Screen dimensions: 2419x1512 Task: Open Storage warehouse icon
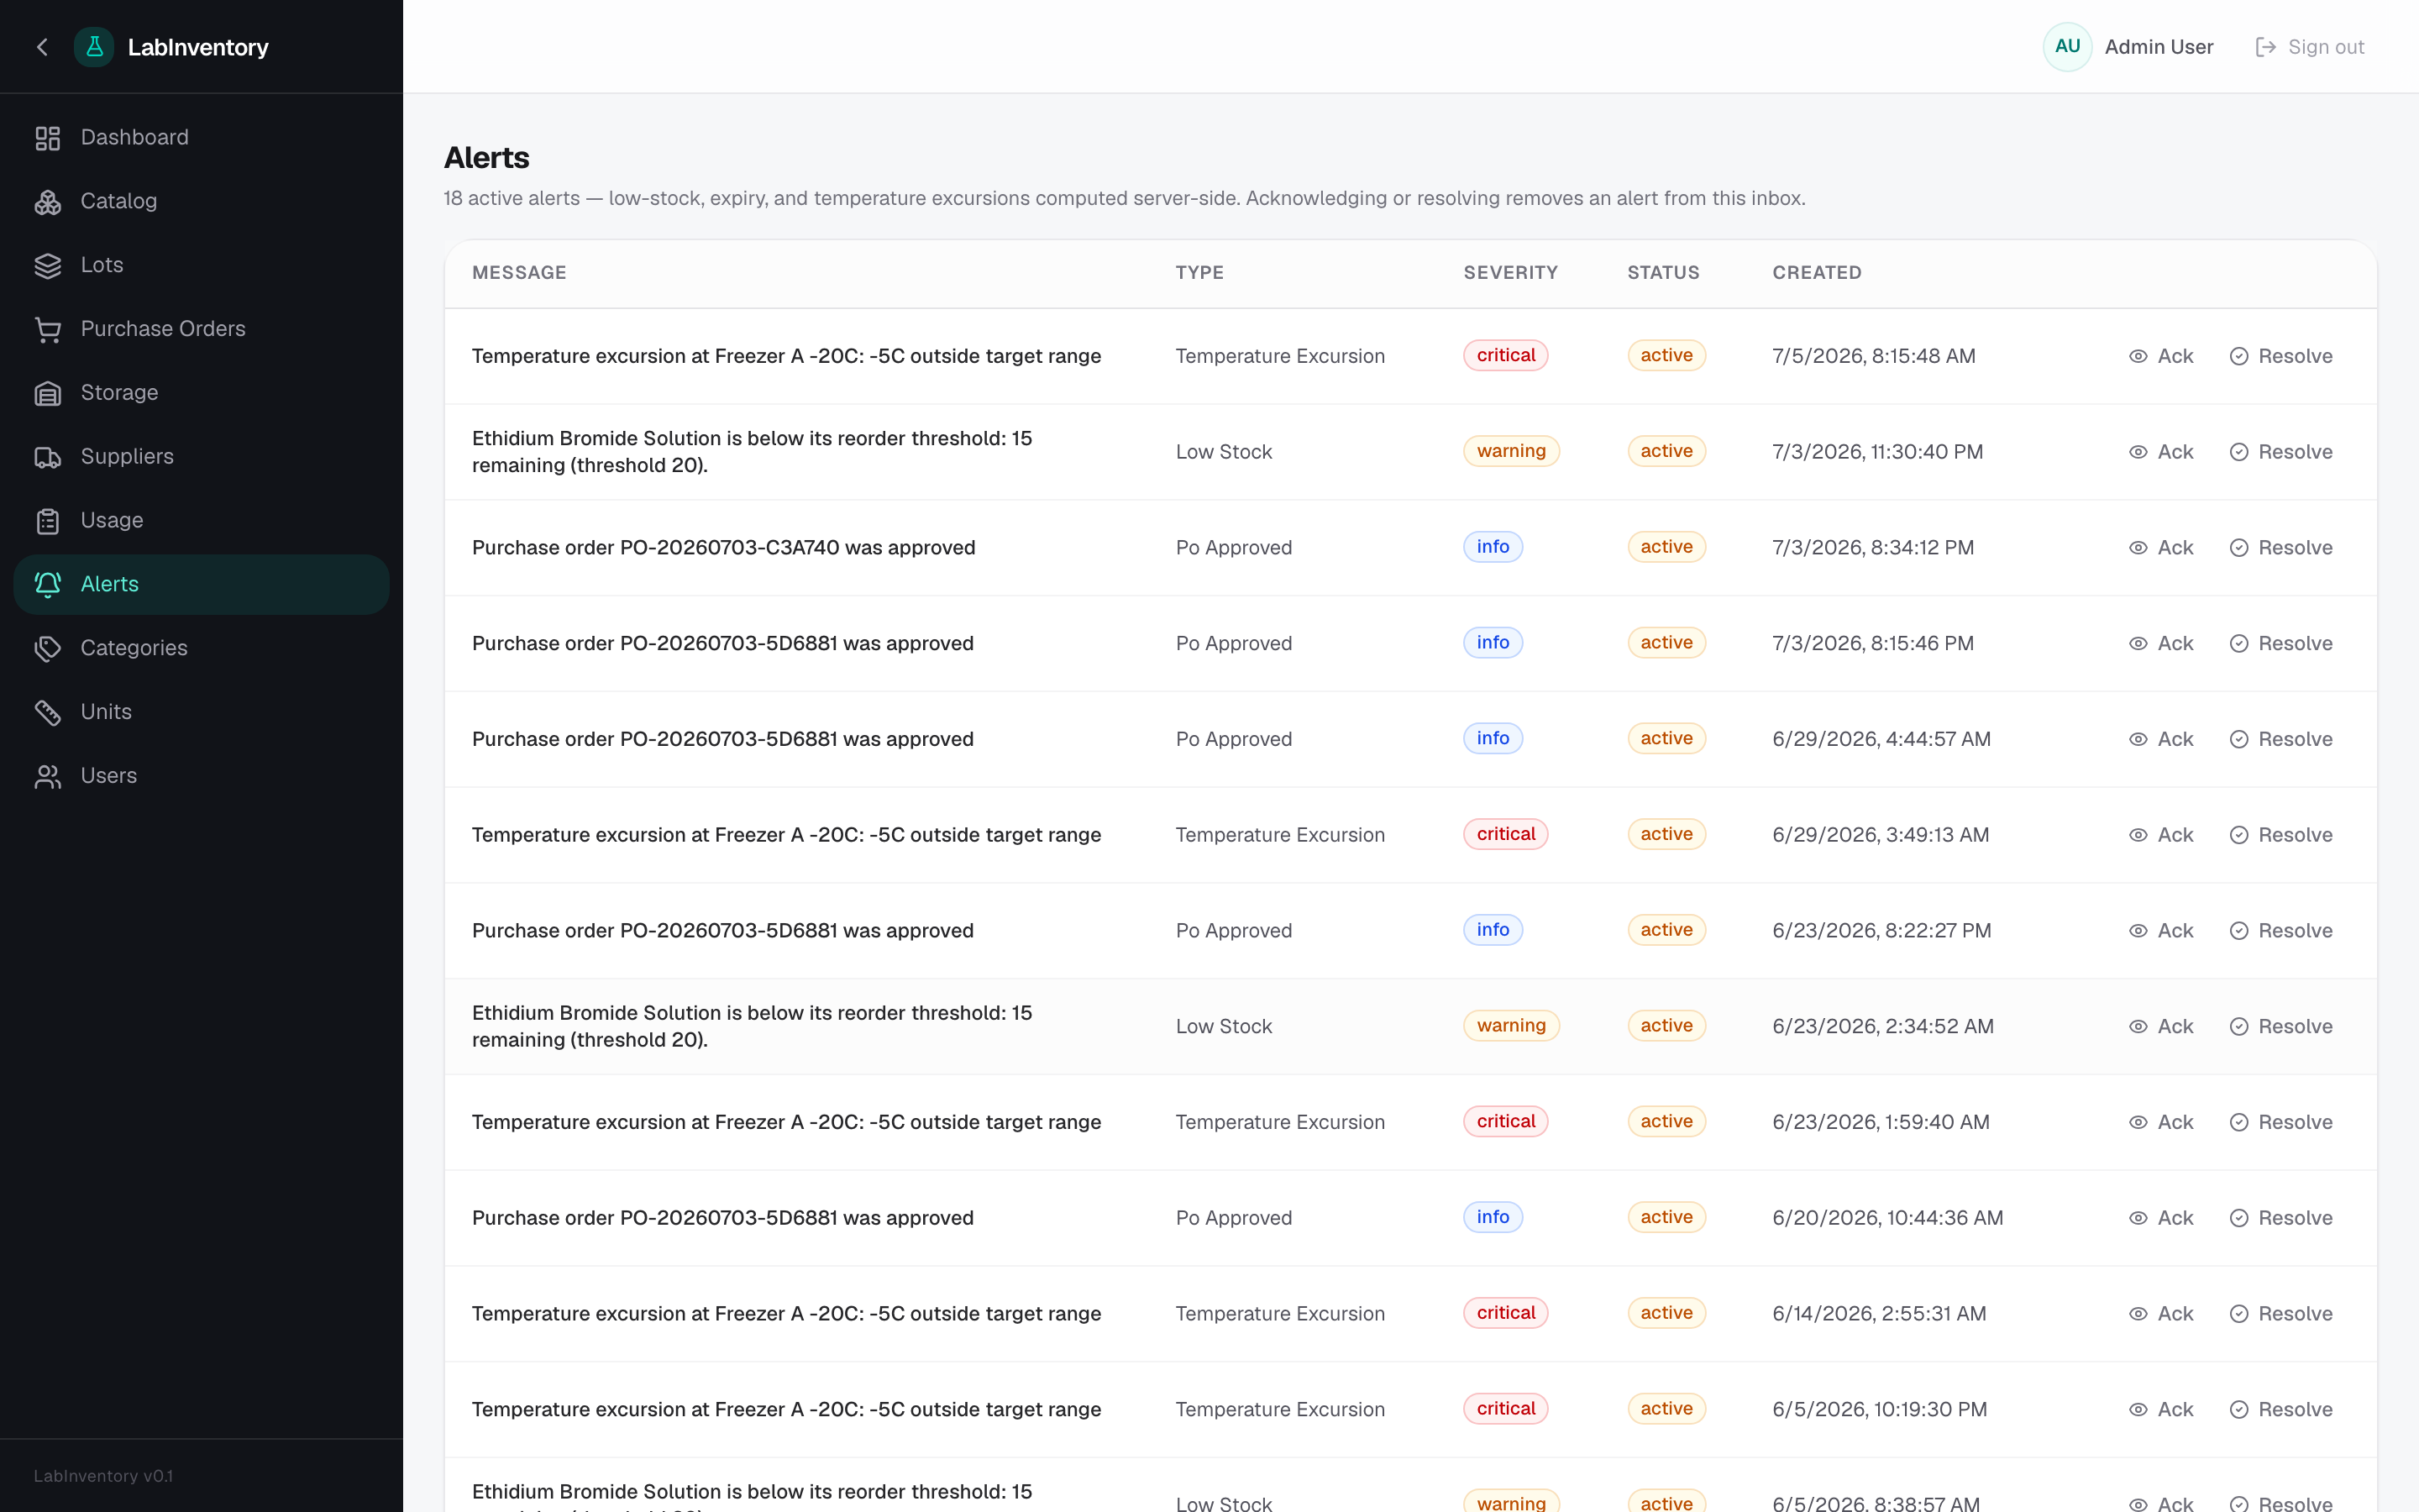click(48, 394)
